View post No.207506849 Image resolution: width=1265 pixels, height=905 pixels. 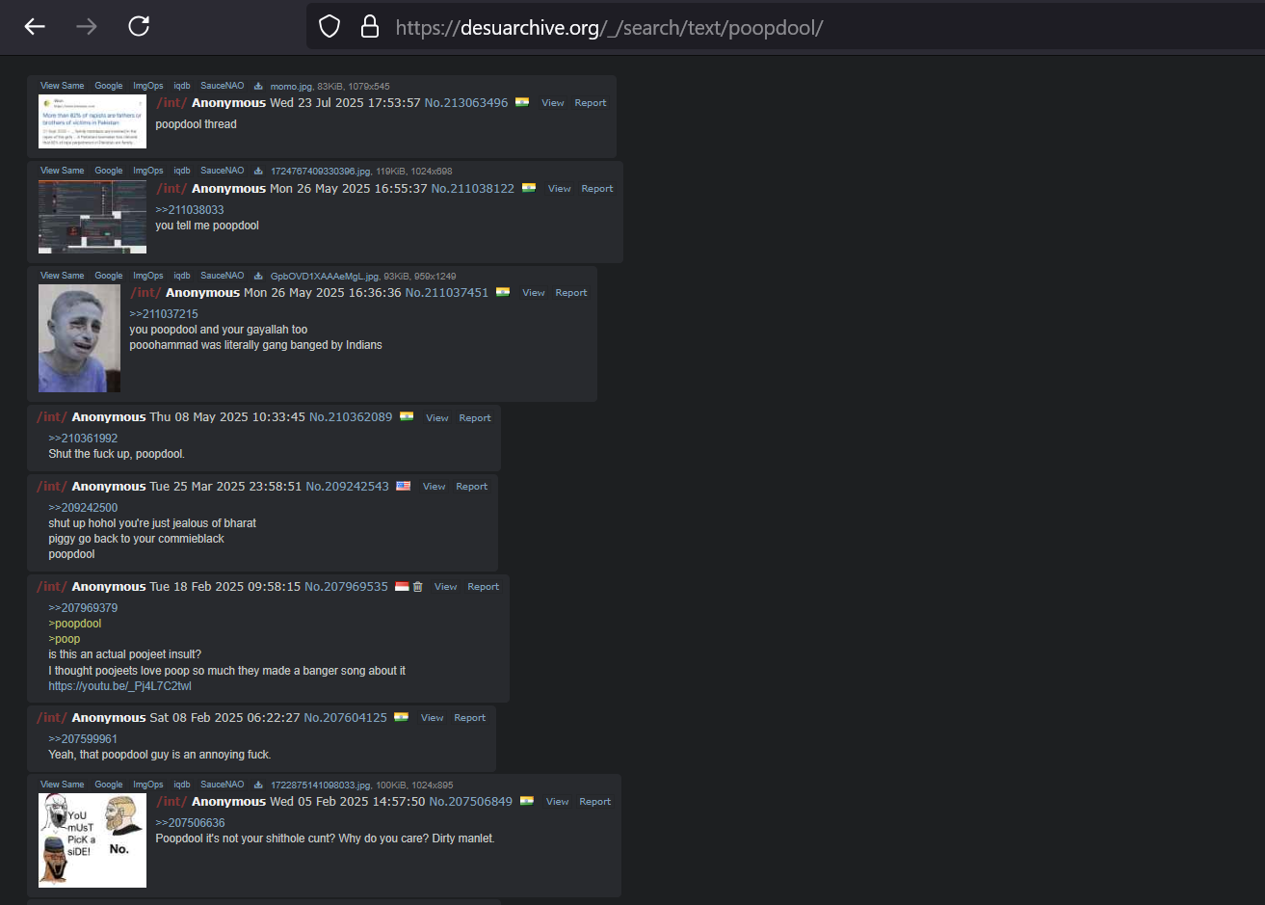pos(558,802)
